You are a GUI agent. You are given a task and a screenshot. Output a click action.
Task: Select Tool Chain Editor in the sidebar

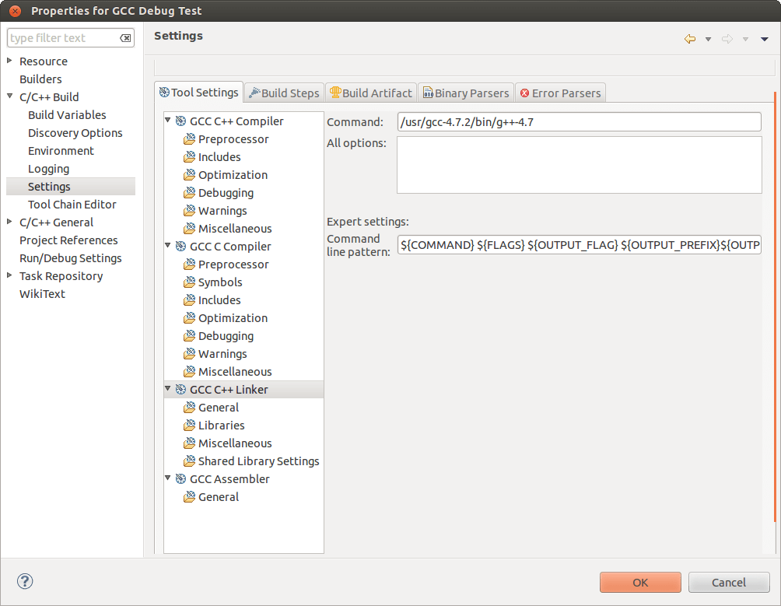click(x=72, y=205)
